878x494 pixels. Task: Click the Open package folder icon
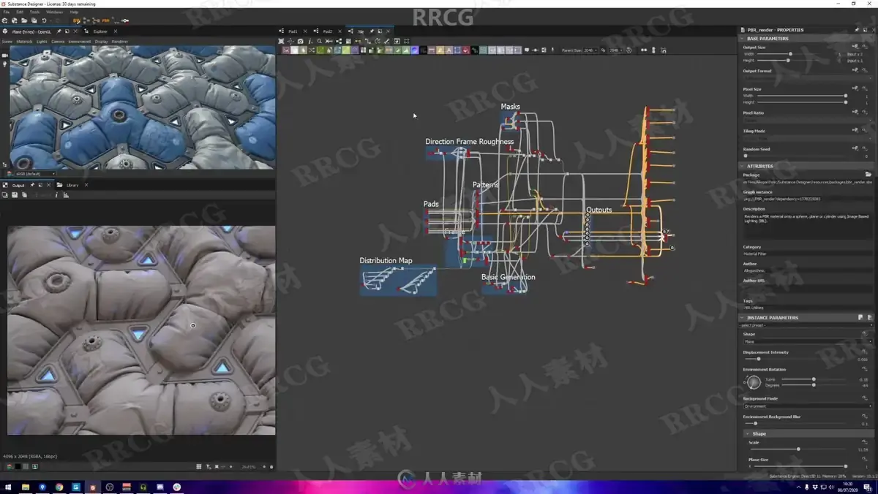click(24, 20)
